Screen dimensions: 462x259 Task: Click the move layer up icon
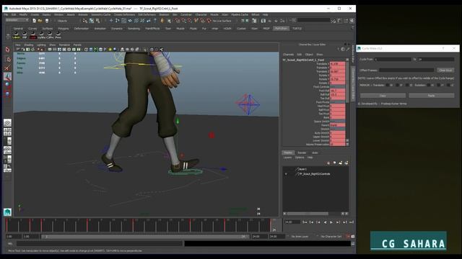click(x=328, y=163)
